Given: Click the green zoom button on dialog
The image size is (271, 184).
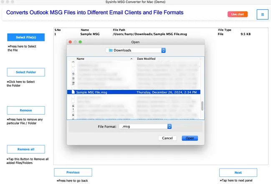Looking at the screenshot, I should [80, 42].
